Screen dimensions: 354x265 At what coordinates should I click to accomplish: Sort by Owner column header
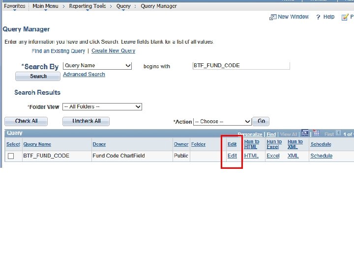click(181, 144)
